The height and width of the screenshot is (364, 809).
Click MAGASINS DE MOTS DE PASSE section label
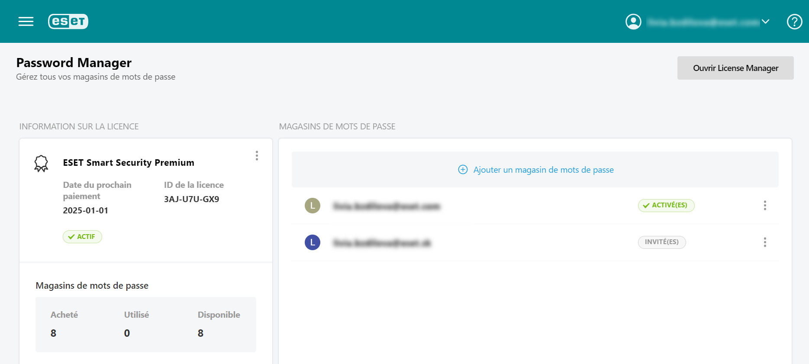pos(337,126)
